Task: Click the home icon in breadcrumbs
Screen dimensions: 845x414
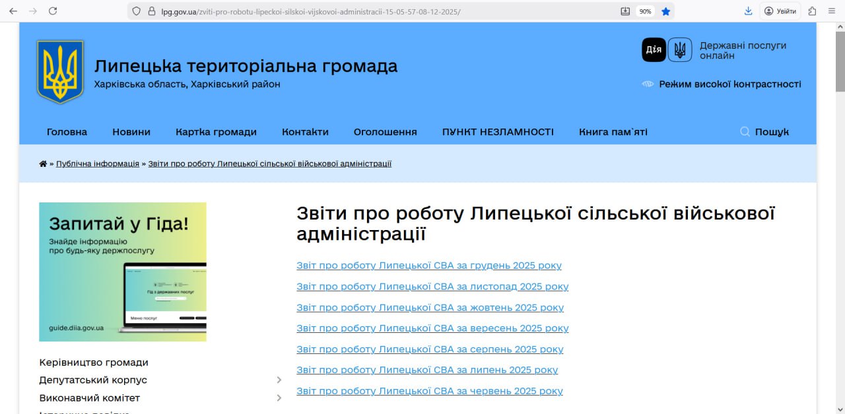Action: point(43,163)
